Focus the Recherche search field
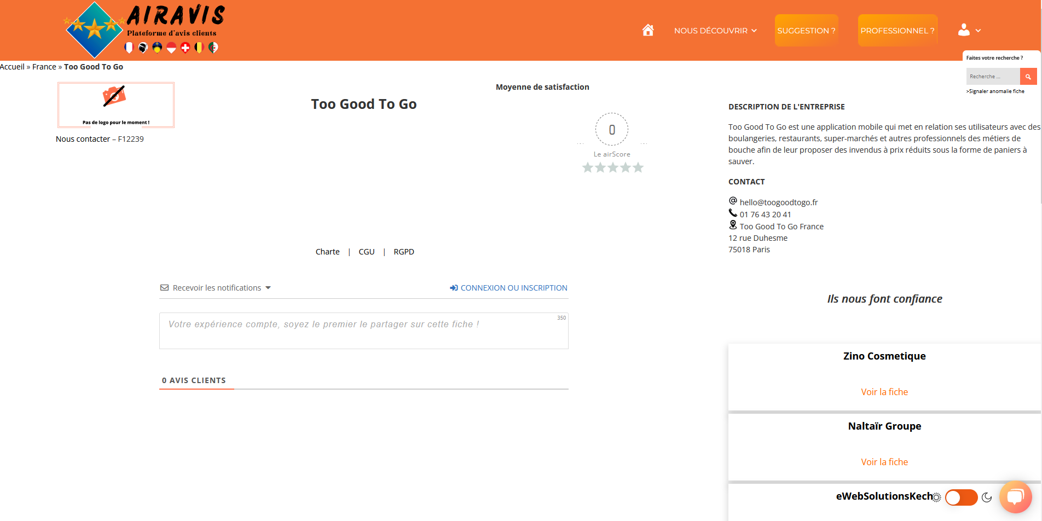The height and width of the screenshot is (521, 1042). pyautogui.click(x=993, y=77)
